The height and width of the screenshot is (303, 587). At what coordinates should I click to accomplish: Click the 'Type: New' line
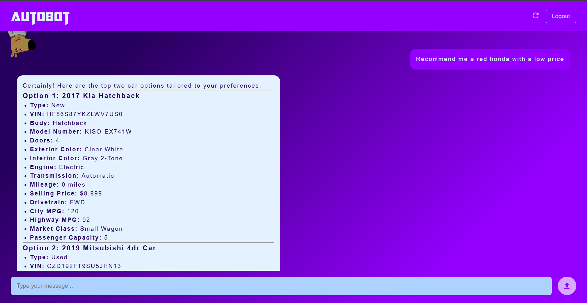pos(47,105)
